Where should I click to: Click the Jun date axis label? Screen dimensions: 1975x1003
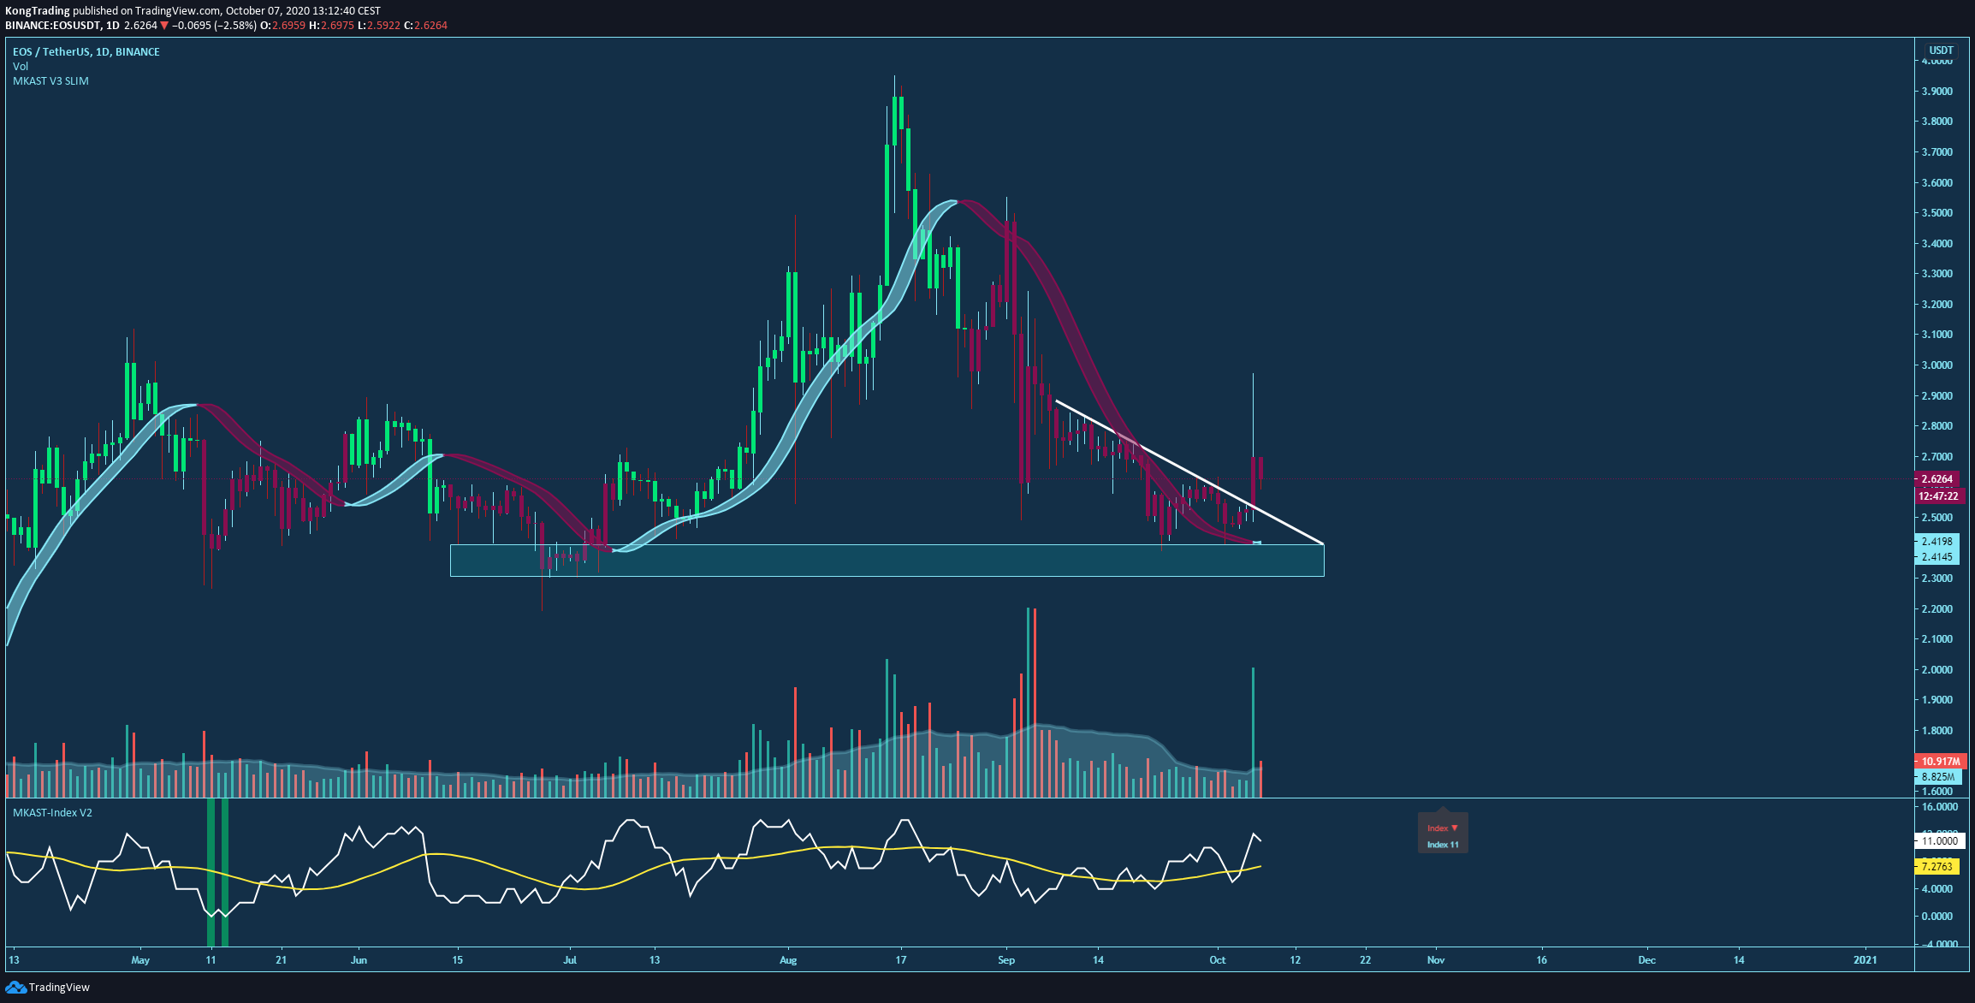[359, 960]
